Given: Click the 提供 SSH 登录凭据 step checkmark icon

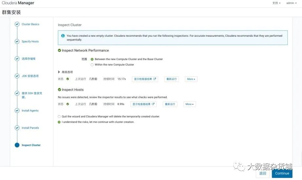Looking at the screenshot, I should (17, 93).
